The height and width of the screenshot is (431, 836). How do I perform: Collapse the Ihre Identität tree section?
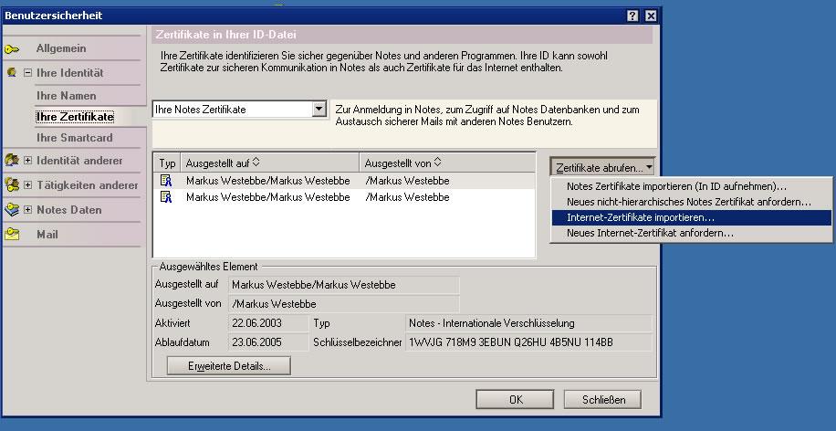(27, 72)
